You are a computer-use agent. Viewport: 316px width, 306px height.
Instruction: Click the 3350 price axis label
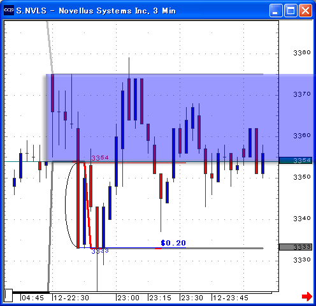pyautogui.click(x=302, y=177)
